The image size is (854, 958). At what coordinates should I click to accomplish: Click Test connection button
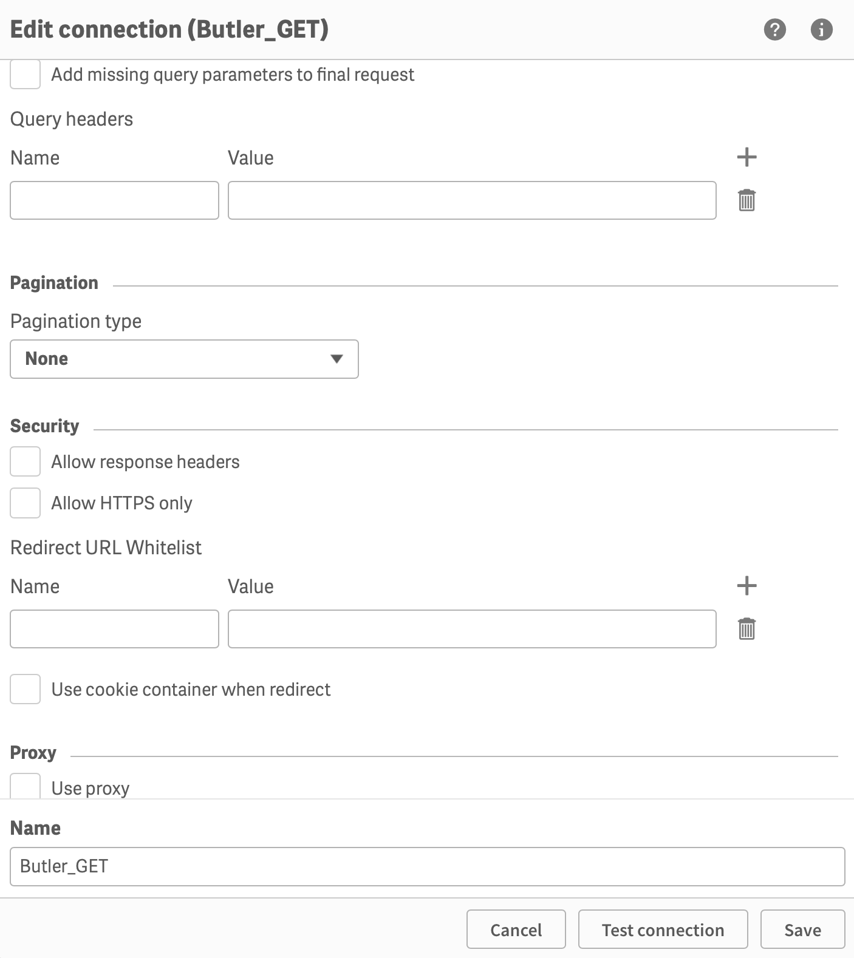(663, 929)
